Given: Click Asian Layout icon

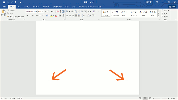Looking at the screenshot, I should [89, 12].
